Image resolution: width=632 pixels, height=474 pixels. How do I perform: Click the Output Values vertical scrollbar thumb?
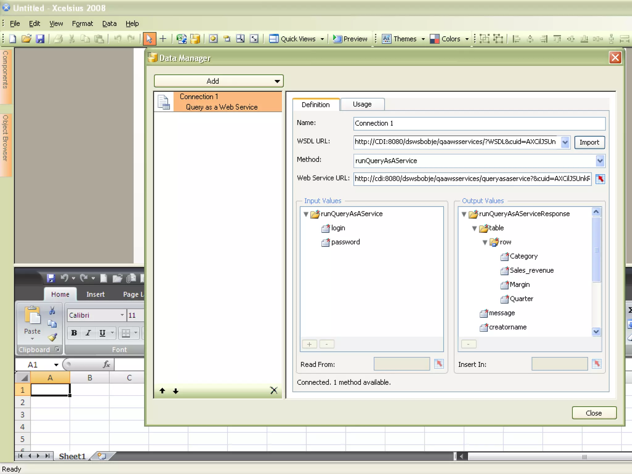pos(596,249)
